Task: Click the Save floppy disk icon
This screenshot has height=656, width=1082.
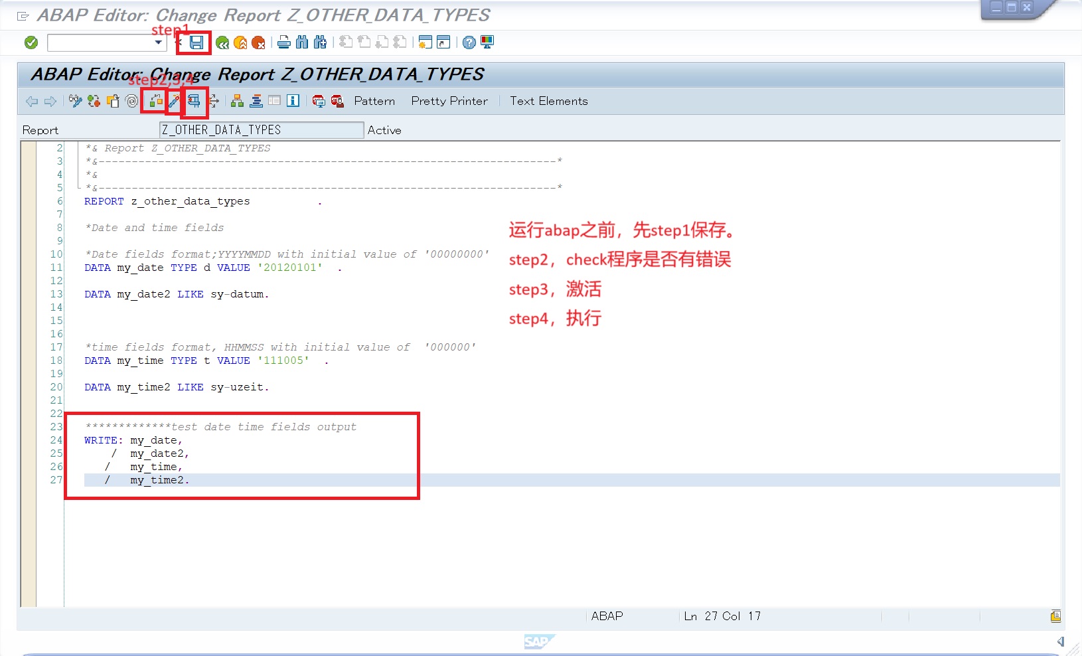Action: tap(196, 42)
